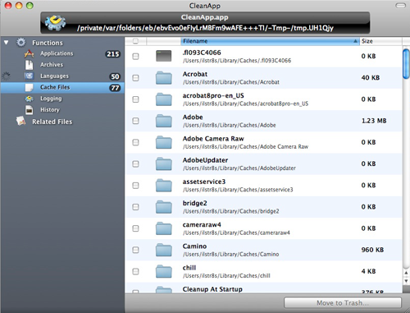The width and height of the screenshot is (410, 313).
Task: Click the Applications icon in sidebar
Action: click(x=29, y=53)
